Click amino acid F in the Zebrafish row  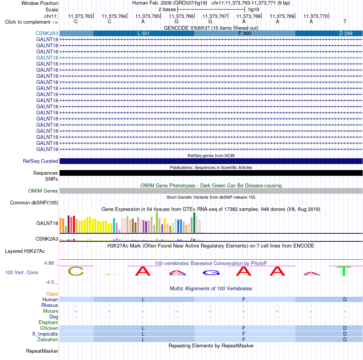point(243,340)
